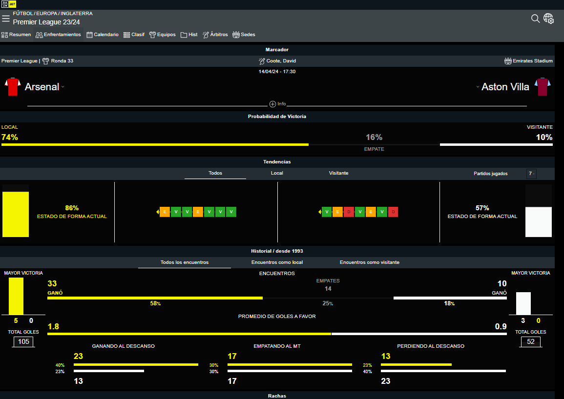Expand match Info with plus icon
This screenshot has height=399, width=564.
pos(272,104)
